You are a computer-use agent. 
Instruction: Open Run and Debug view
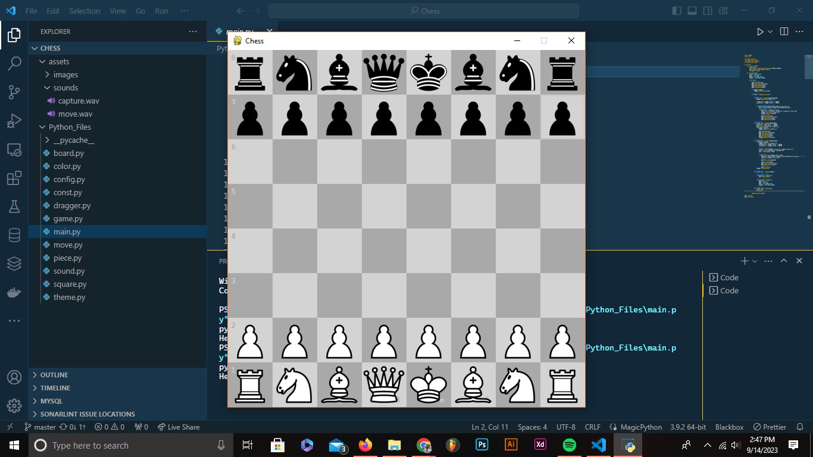[14, 121]
